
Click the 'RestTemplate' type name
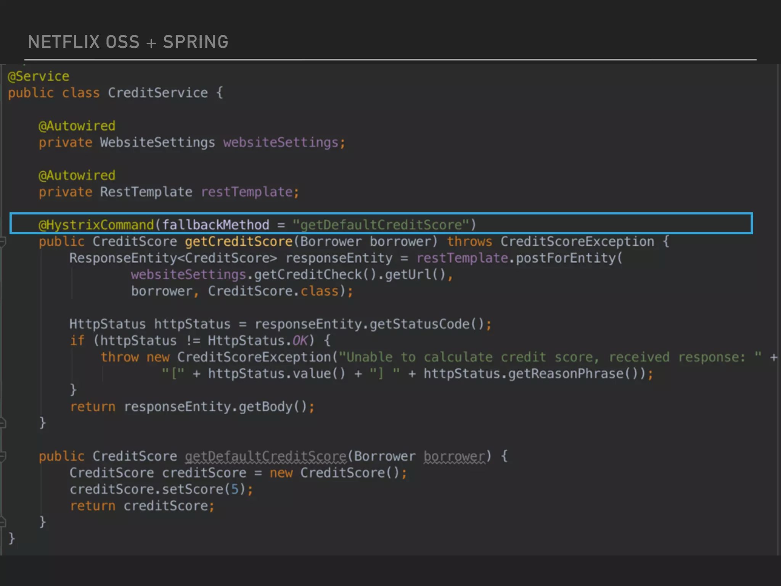[x=146, y=192]
